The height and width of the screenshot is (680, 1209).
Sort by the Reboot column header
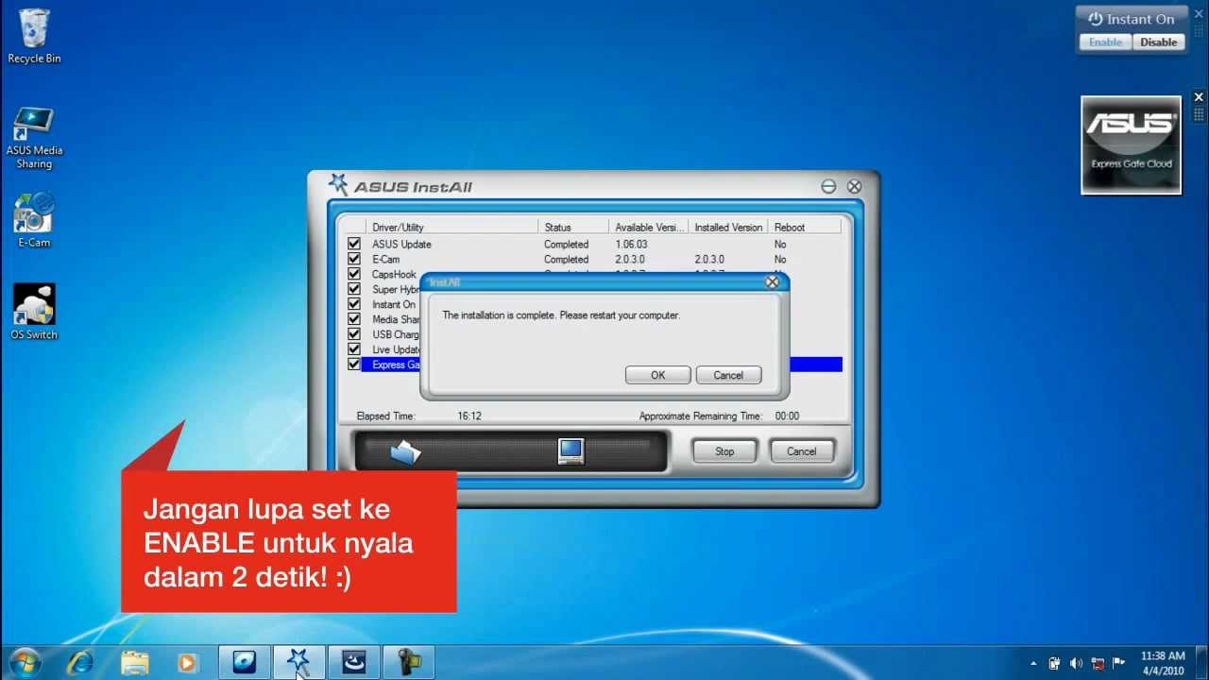[x=805, y=227]
